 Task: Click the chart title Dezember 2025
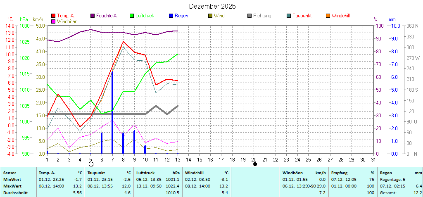[212, 6]
